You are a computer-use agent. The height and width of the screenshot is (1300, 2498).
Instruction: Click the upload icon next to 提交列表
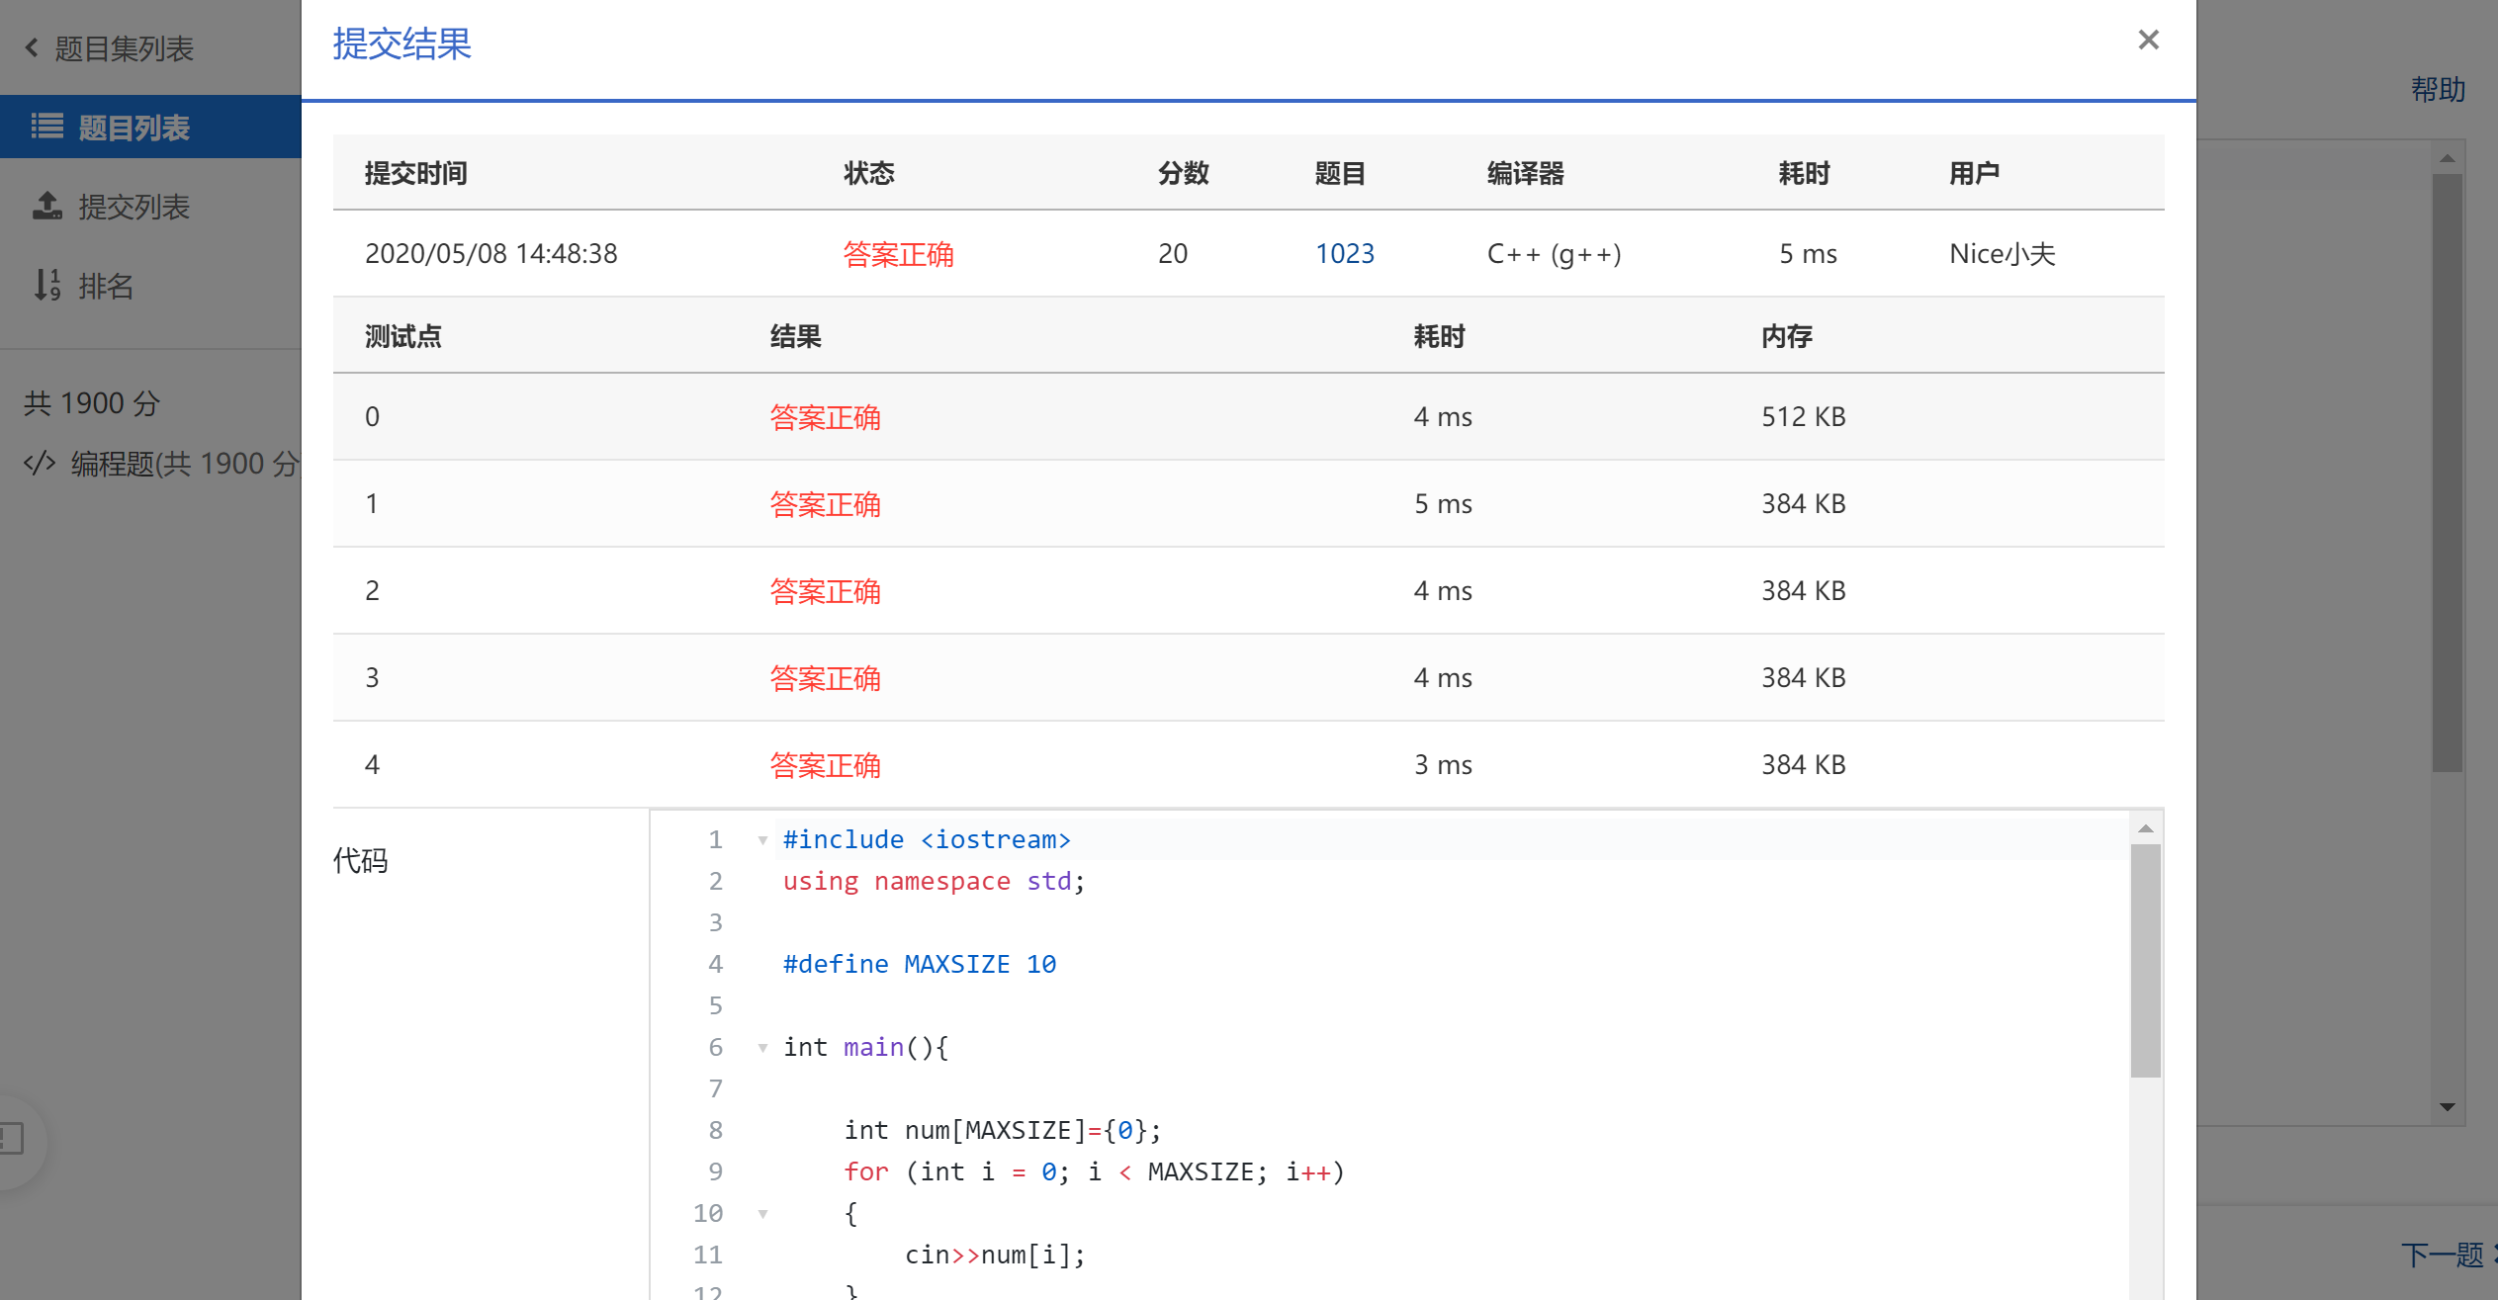pos(46,206)
